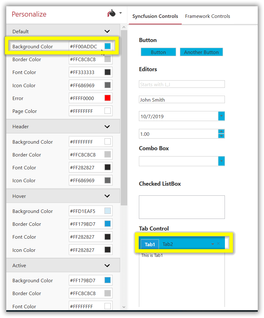The image size is (264, 318).
Task: Collapse the Header section
Action: (x=107, y=126)
